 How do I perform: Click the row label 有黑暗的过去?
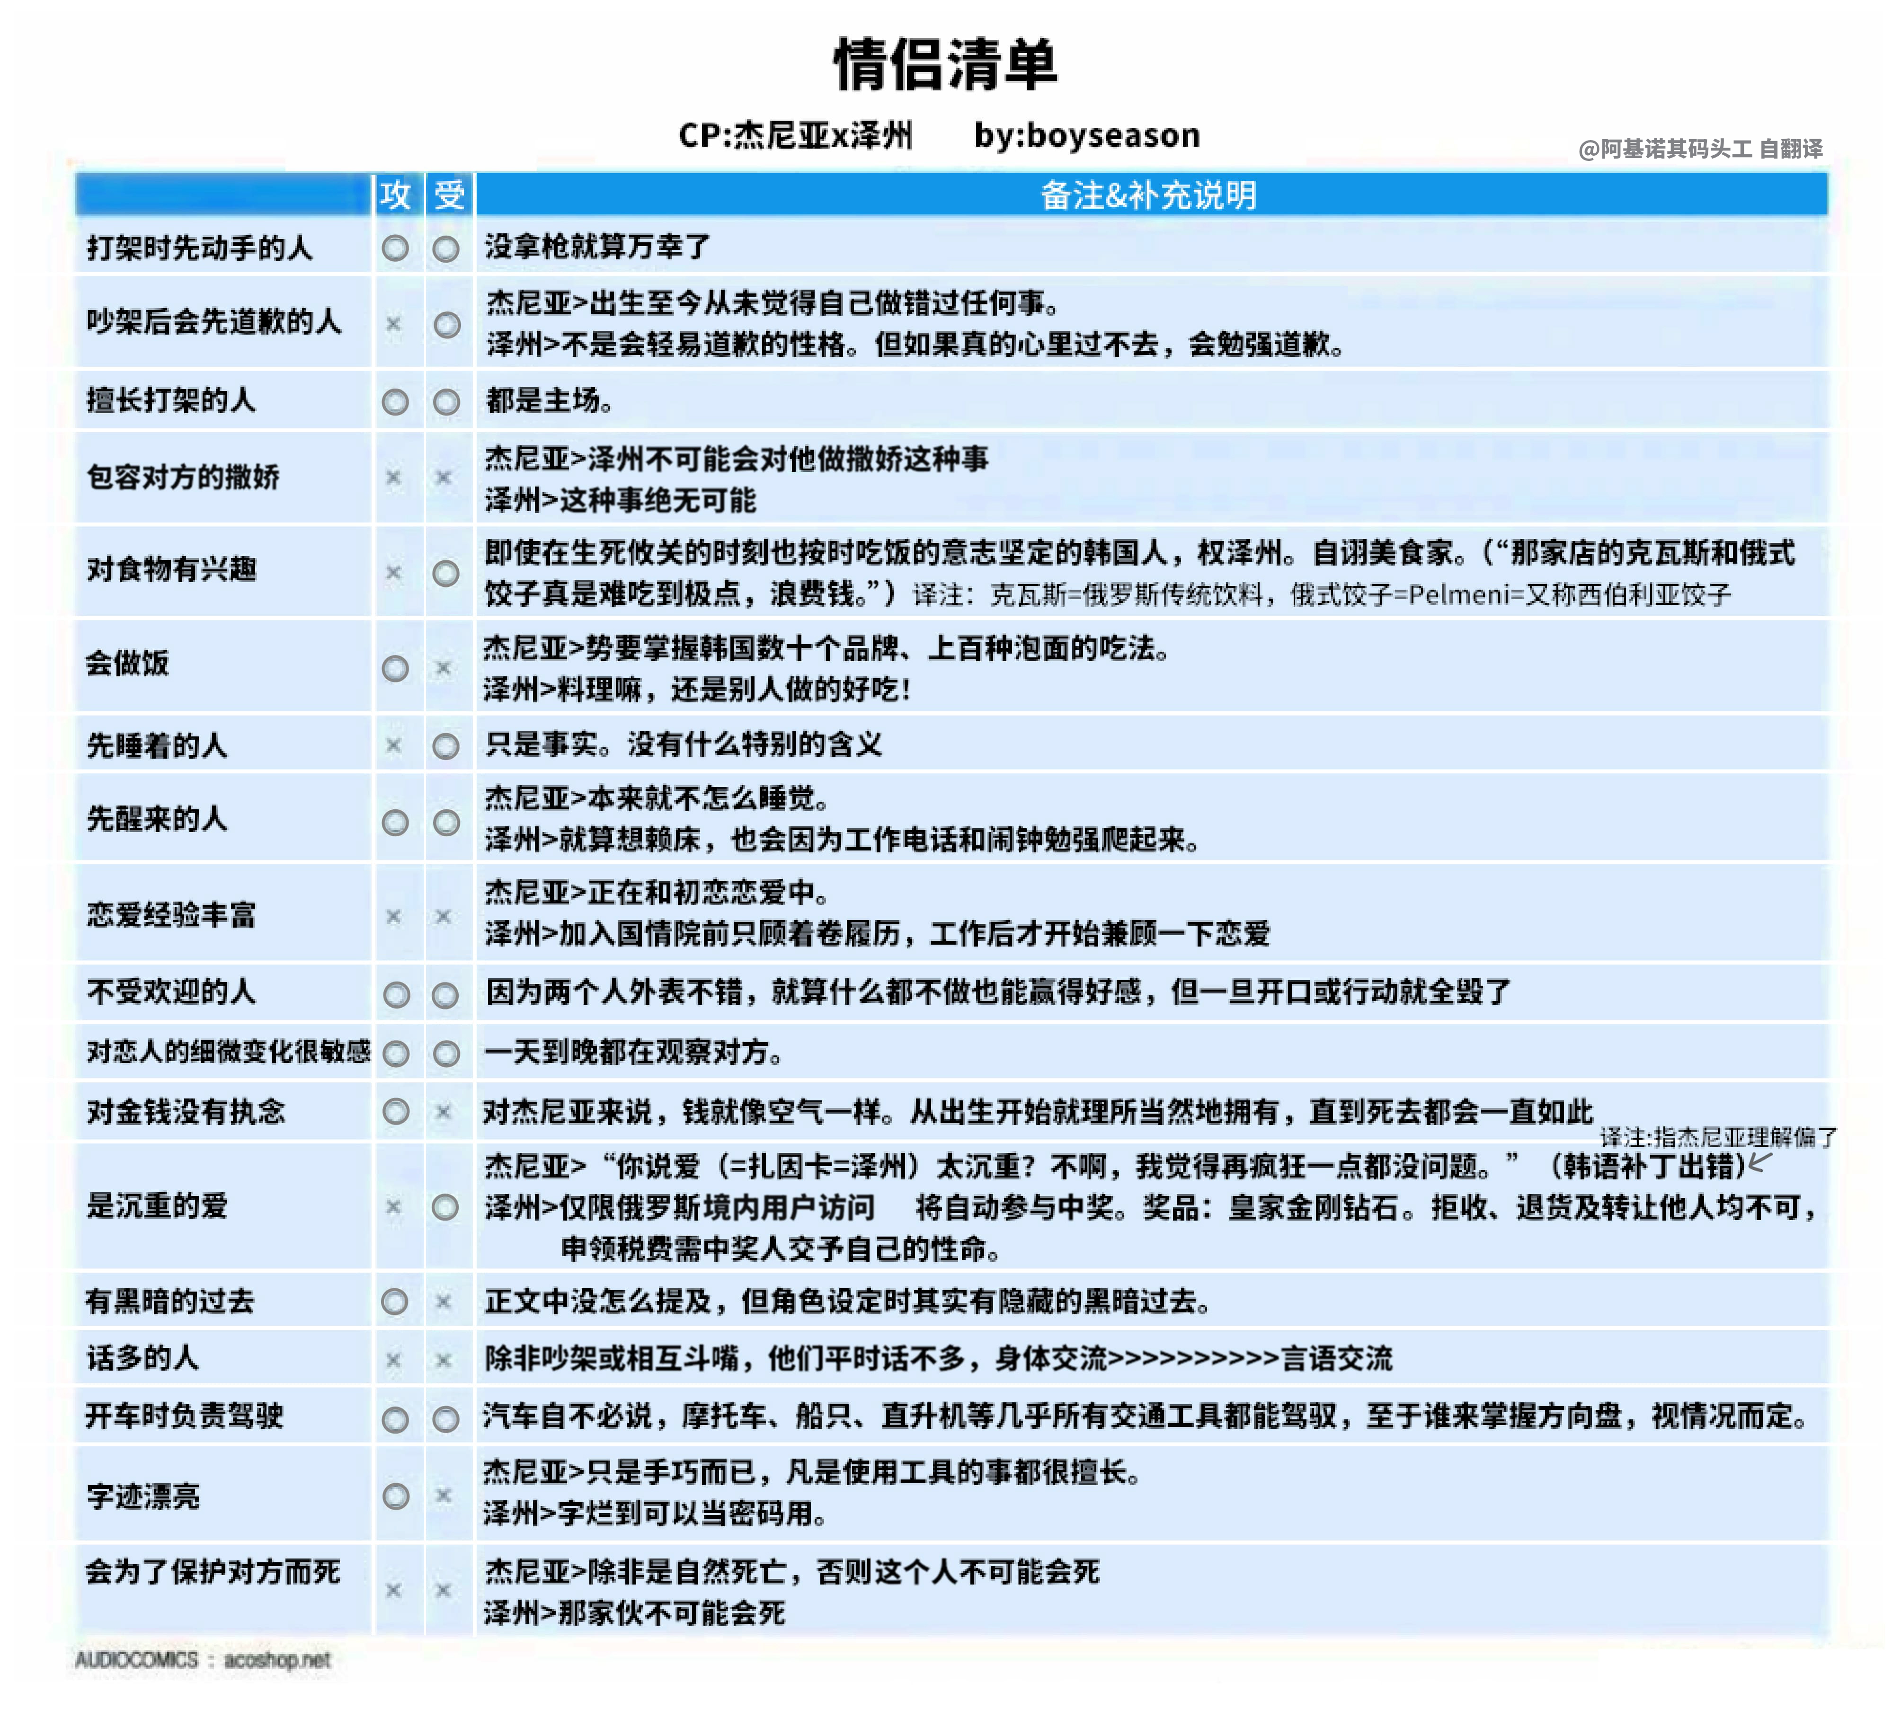(x=170, y=1302)
